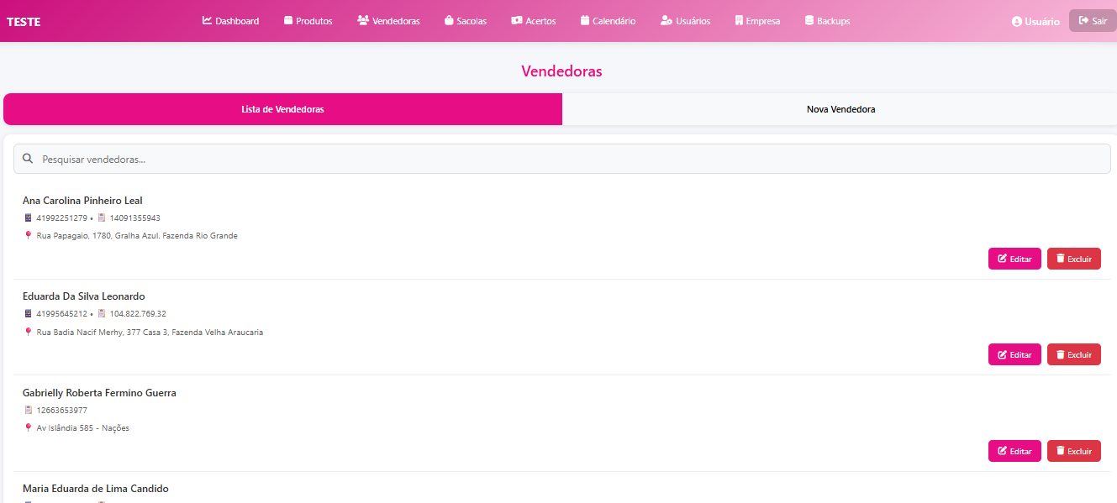Viewport: 1117px width, 503px height.
Task: Edit Eduarda Da Silva Leonardo
Action: [x=1014, y=354]
